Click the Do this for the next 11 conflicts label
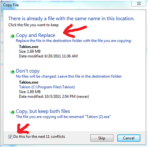148x147 pixels. 39,136
